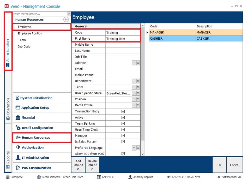The image size is (247, 184).
Task: Click the Delete JobCode button
Action: 92,165
